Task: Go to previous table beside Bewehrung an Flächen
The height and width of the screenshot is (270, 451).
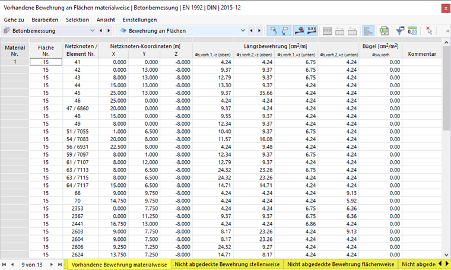Action: [252, 30]
